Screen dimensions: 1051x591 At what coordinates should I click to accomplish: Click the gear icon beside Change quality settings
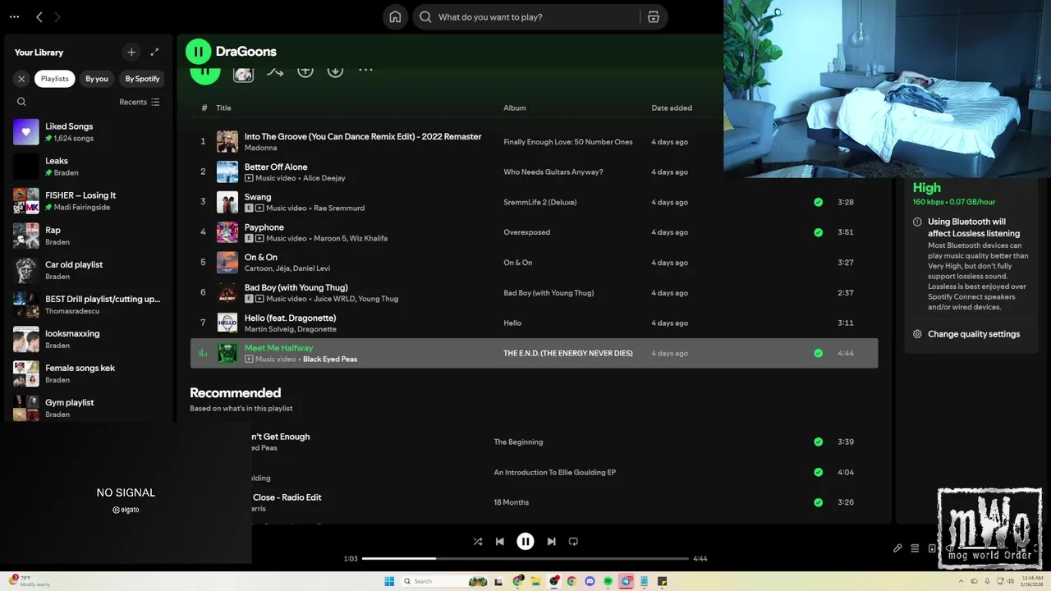coord(917,334)
